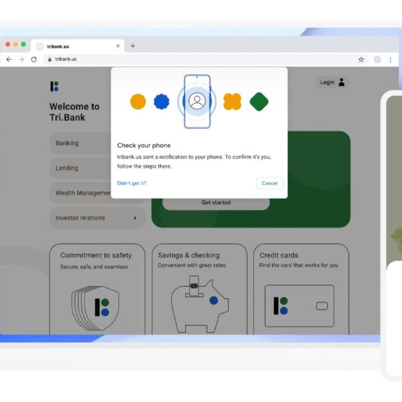Image resolution: width=402 pixels, height=402 pixels.
Task: Click the orange clover shape in dialog
Action: tap(232, 102)
